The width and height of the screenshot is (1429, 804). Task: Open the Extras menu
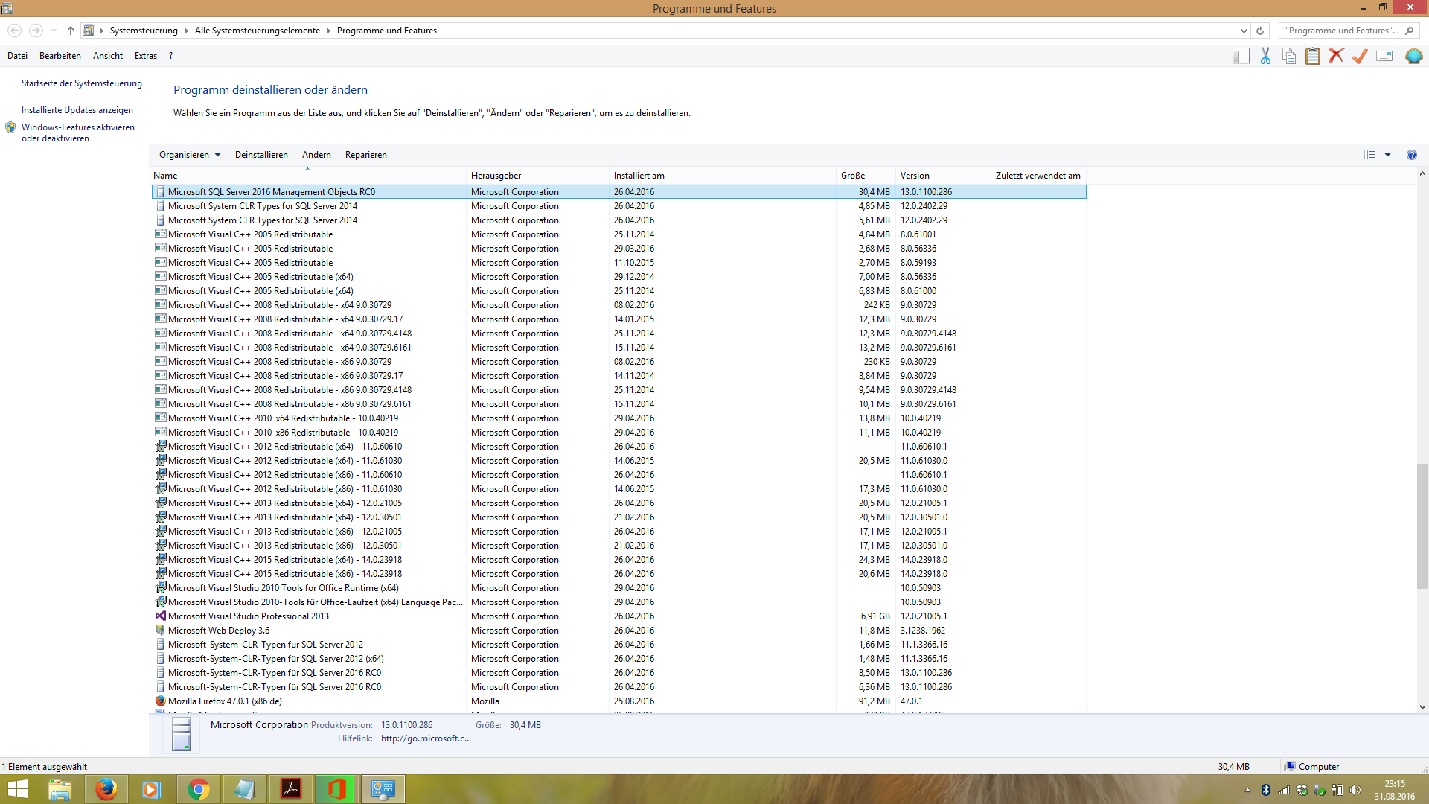(145, 56)
